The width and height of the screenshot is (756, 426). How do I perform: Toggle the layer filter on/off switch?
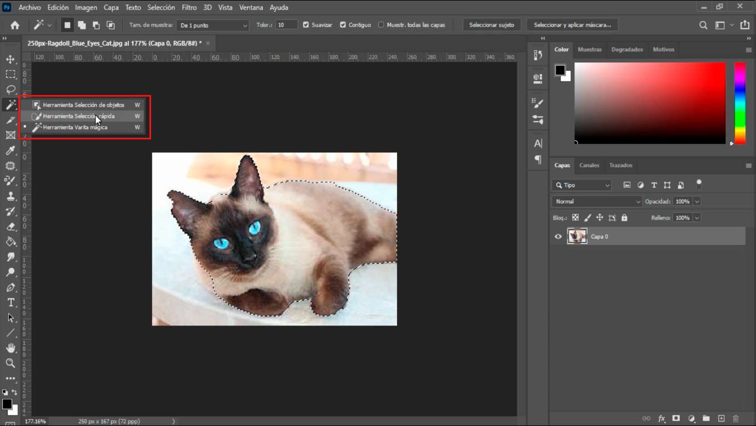(699, 184)
